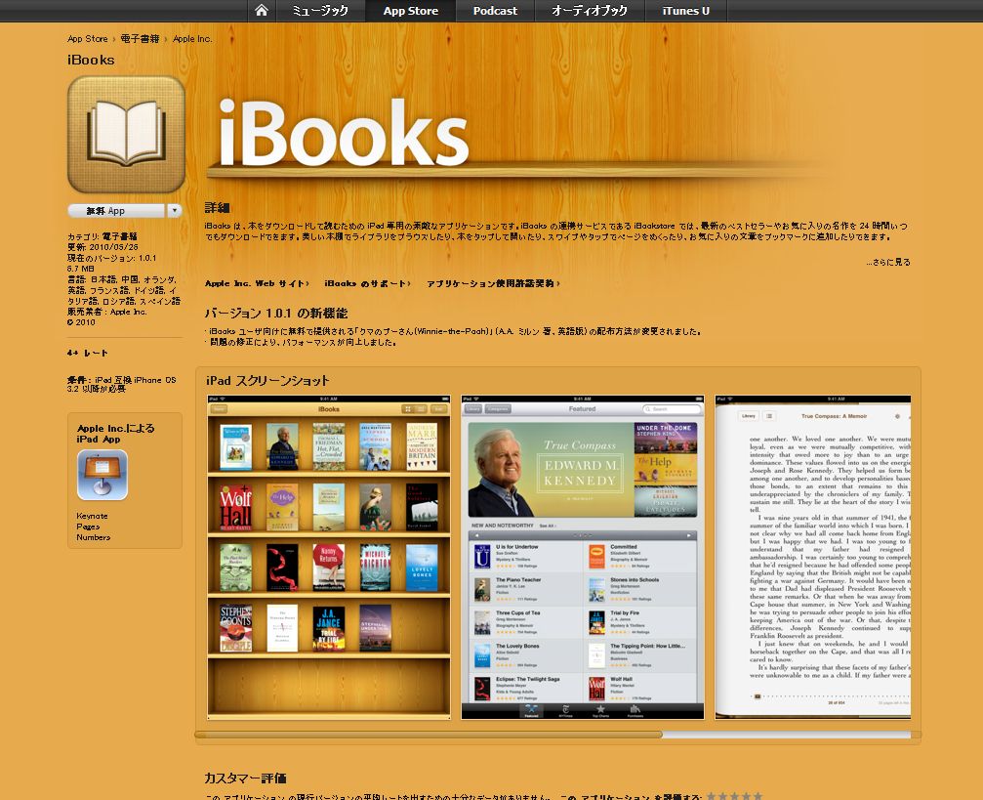The image size is (983, 800).
Task: Expand the dropdown arrow beside 無料 App
Action: click(175, 211)
